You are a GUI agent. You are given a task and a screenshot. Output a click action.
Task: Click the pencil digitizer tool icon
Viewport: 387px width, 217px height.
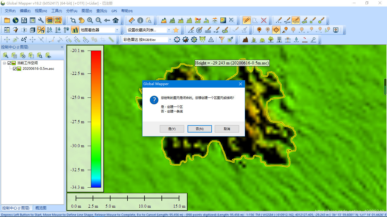[x=247, y=20]
